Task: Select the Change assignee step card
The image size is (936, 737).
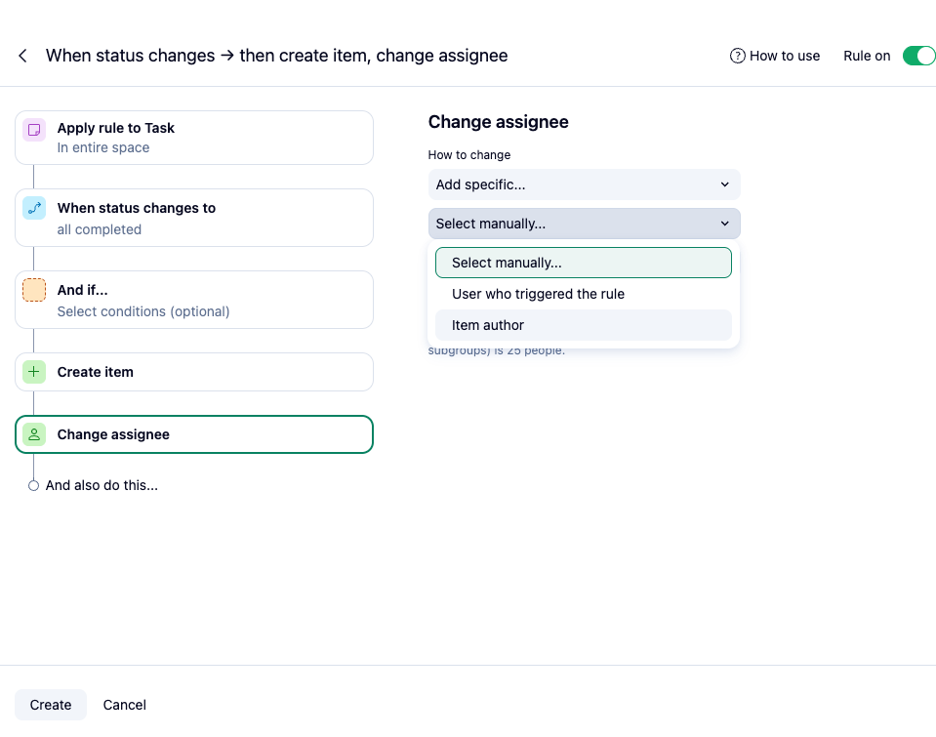Action: click(194, 434)
